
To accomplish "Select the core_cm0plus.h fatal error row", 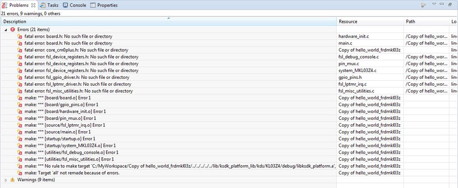I will click(76, 50).
